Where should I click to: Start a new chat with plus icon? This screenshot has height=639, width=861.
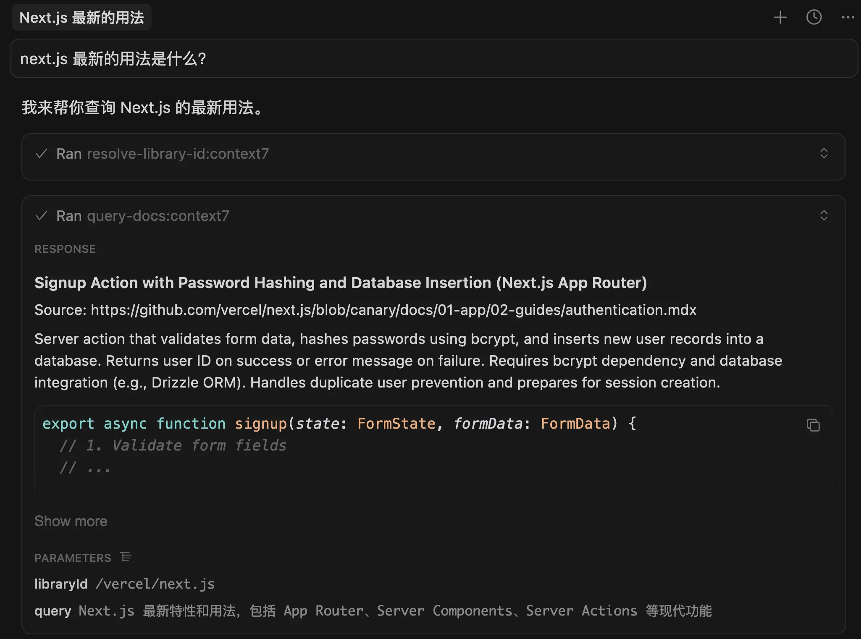pyautogui.click(x=780, y=17)
